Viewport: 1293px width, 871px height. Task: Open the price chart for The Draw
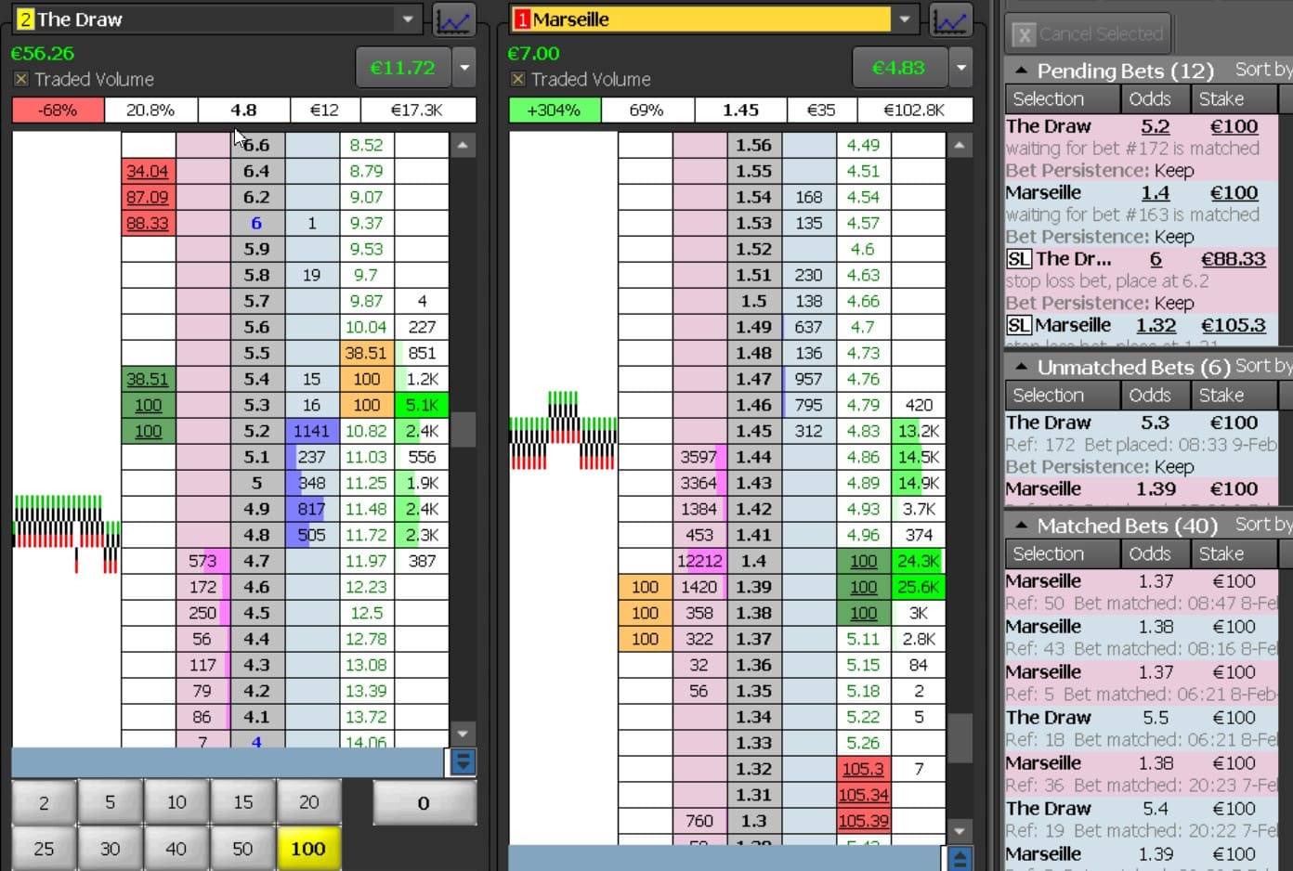tap(454, 19)
